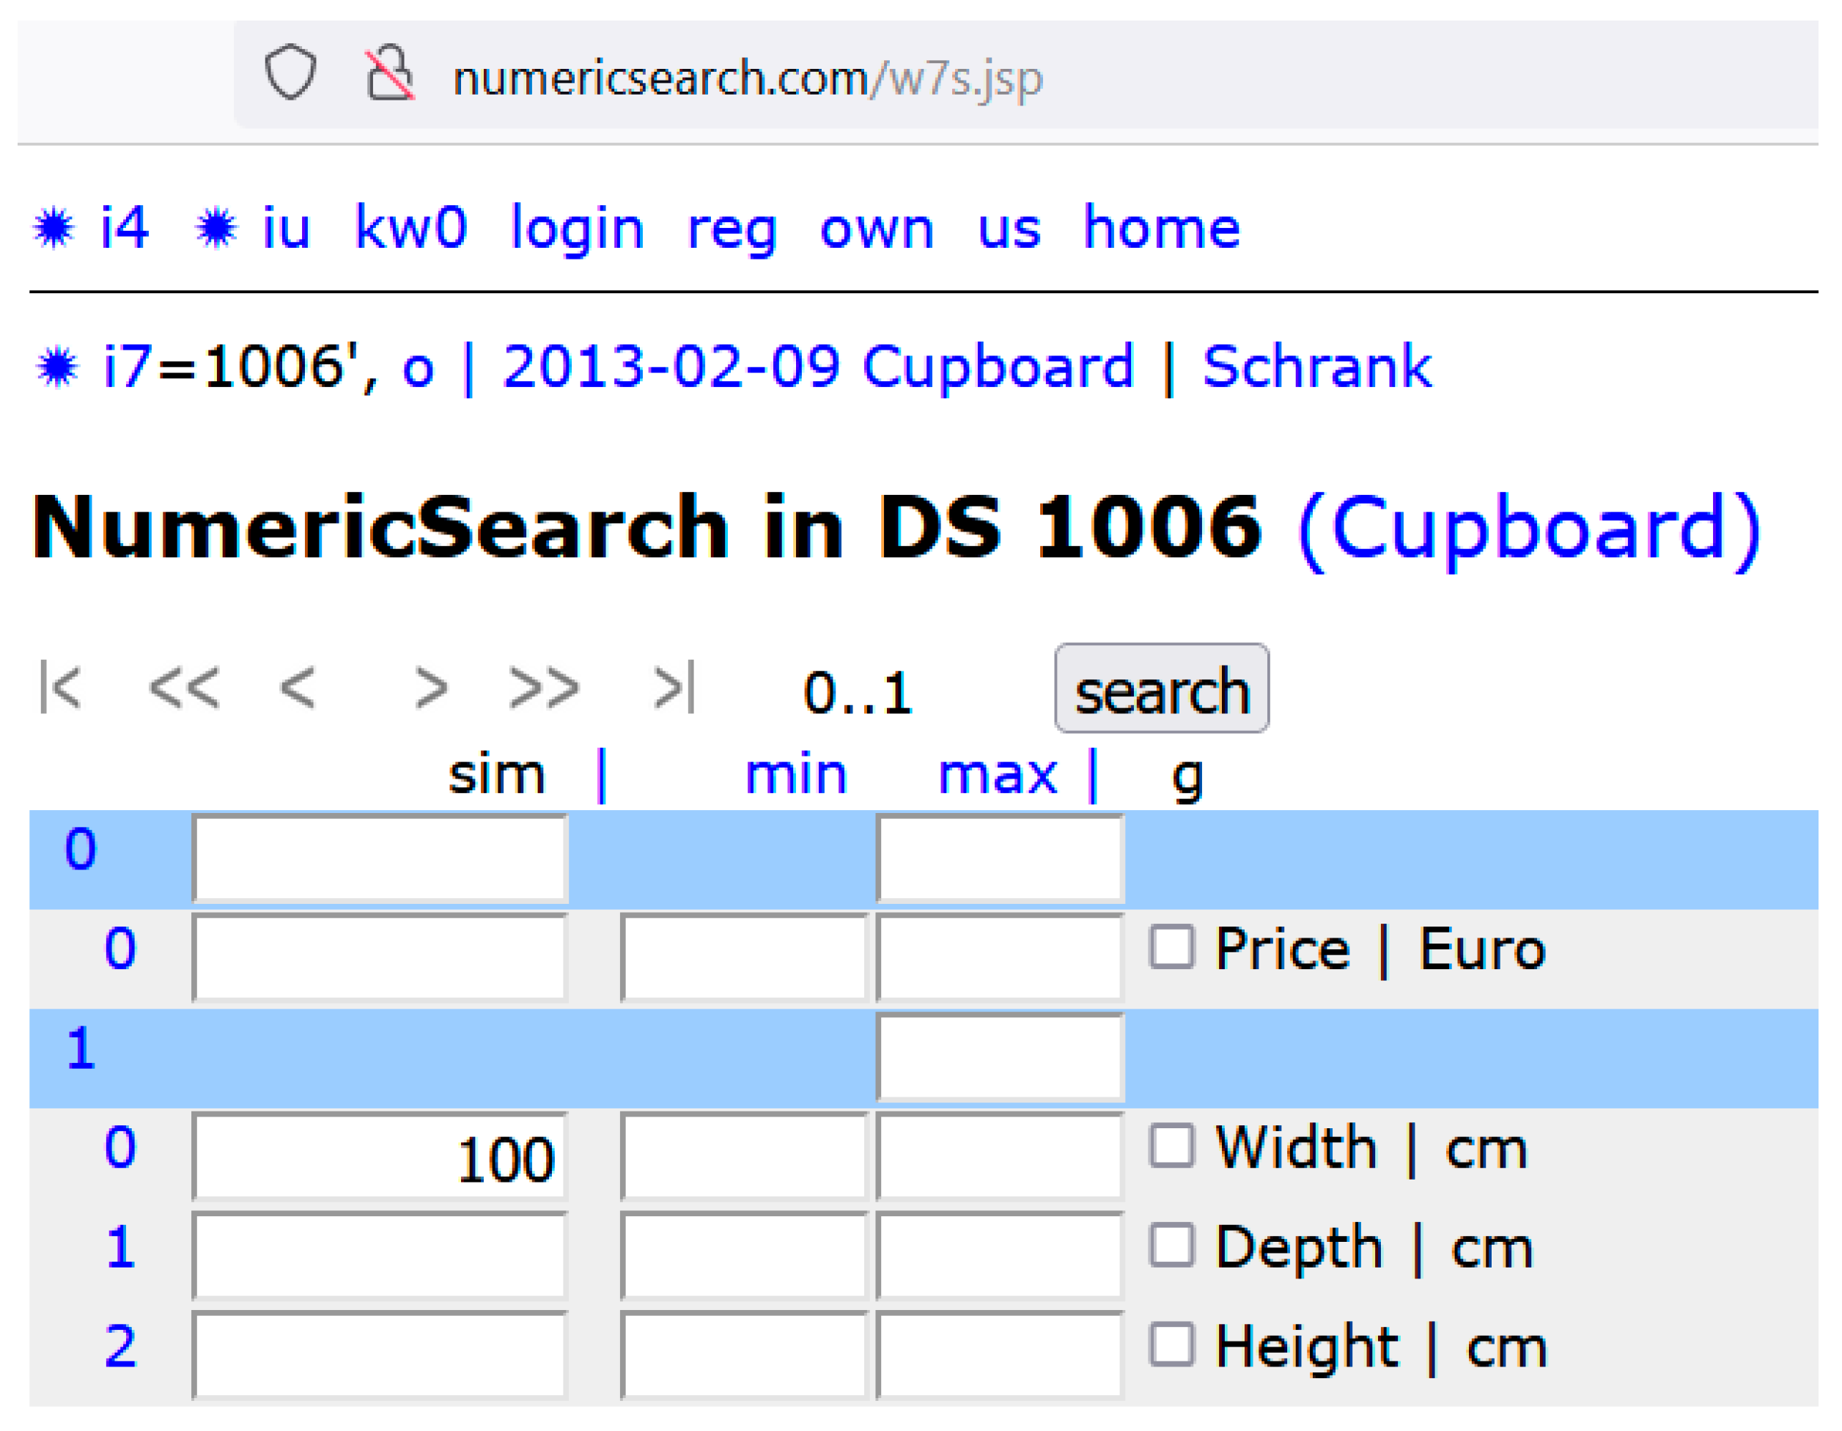Click the insecure connection padlock icon
1842x1431 pixels.
(x=388, y=73)
